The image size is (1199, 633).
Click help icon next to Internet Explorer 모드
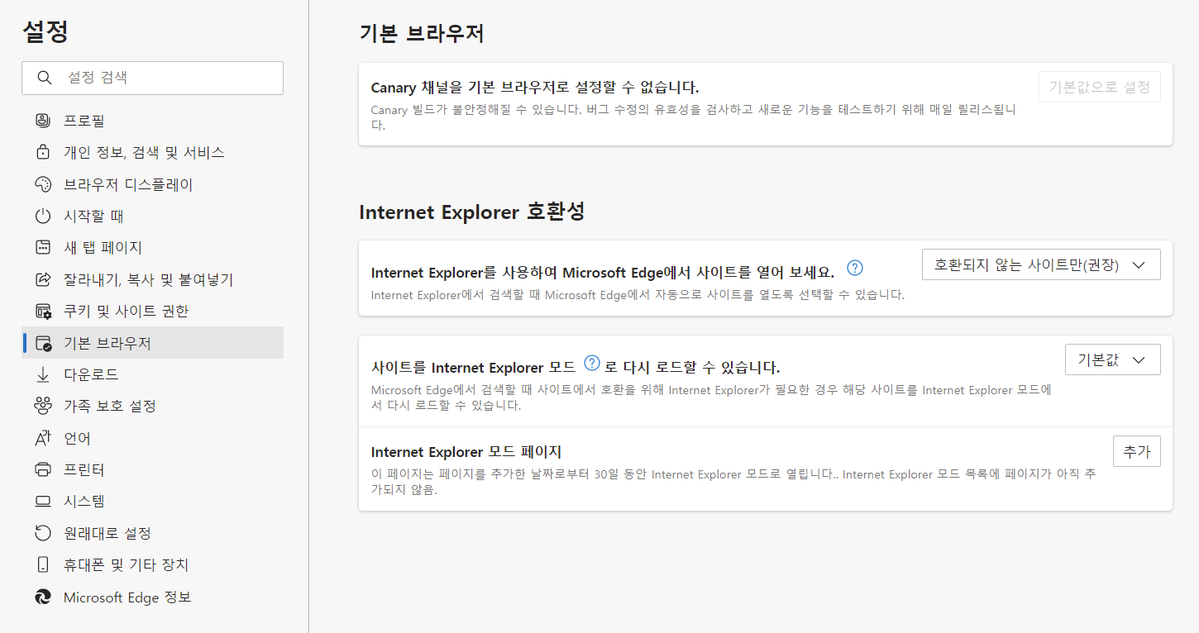tap(591, 363)
